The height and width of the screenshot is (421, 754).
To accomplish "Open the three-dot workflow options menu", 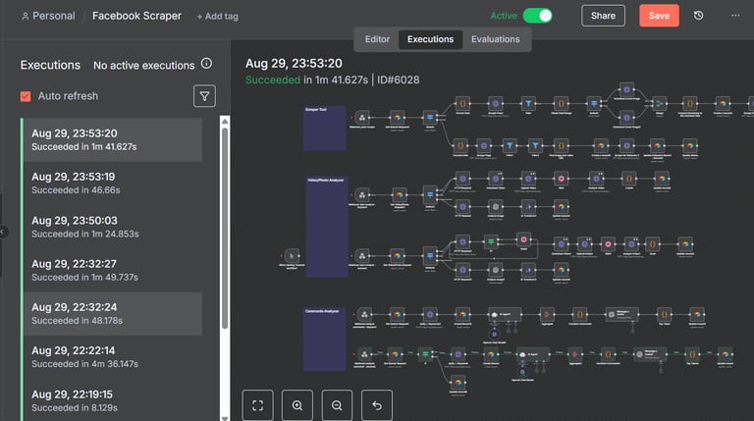I will (x=735, y=16).
